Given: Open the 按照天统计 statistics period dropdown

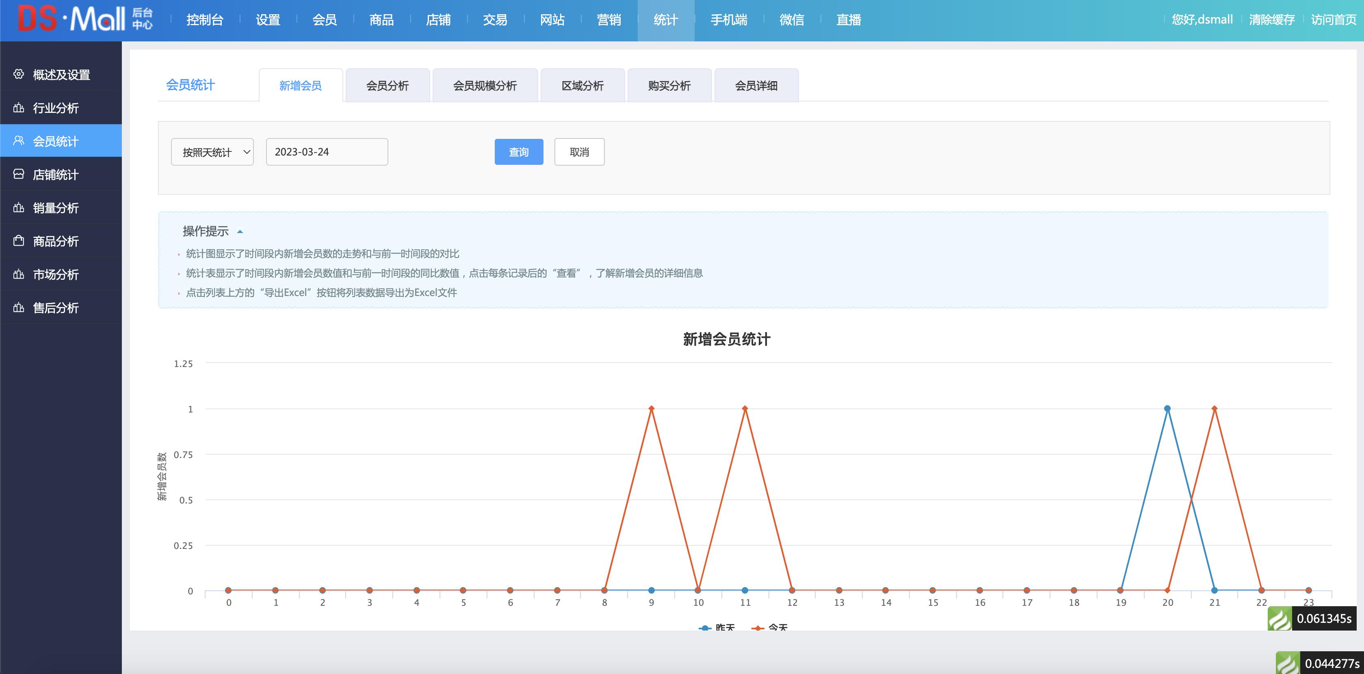Looking at the screenshot, I should 212,152.
